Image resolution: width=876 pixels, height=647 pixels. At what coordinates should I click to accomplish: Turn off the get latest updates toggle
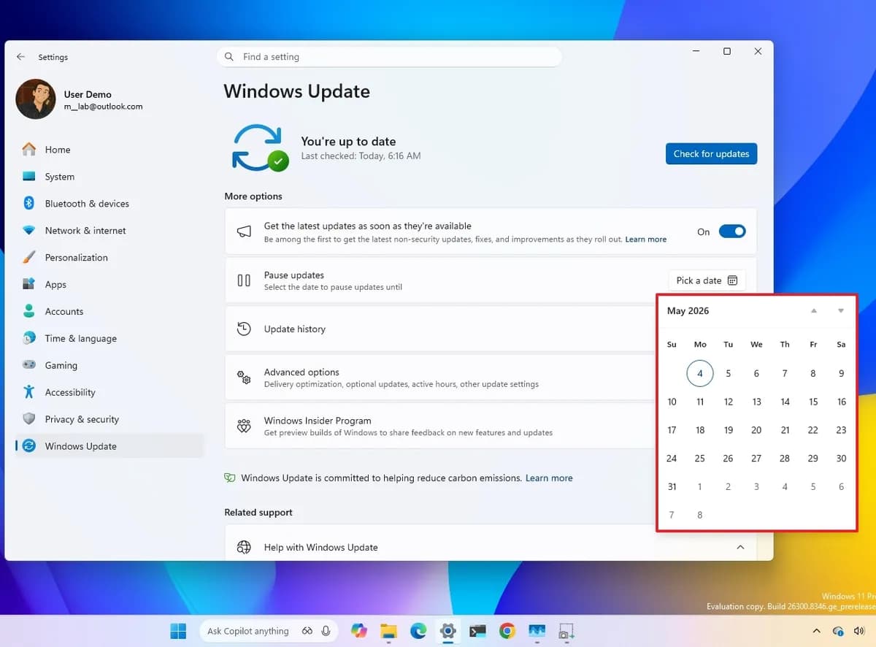tap(732, 231)
